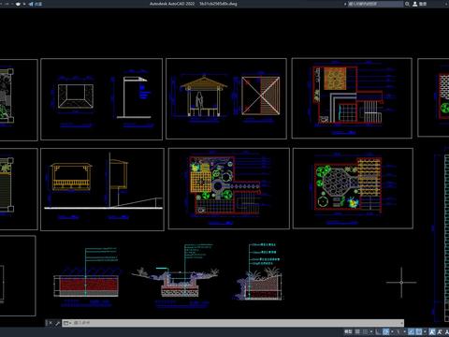Viewport: 449px width, 337px height.
Task: Click the sign-in text beside the user icon
Action: coord(423,4)
